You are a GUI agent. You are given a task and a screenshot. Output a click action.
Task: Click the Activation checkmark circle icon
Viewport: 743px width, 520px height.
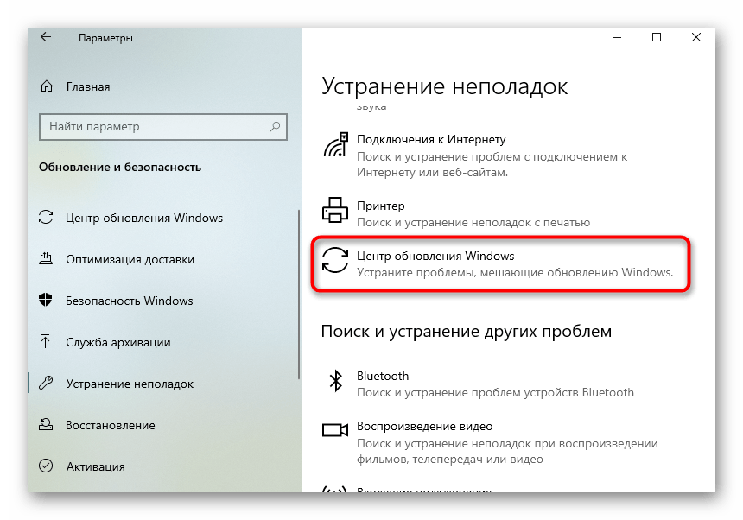[x=46, y=466]
